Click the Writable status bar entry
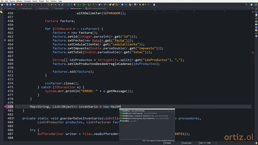This screenshot has width=258, height=145. click(168, 143)
